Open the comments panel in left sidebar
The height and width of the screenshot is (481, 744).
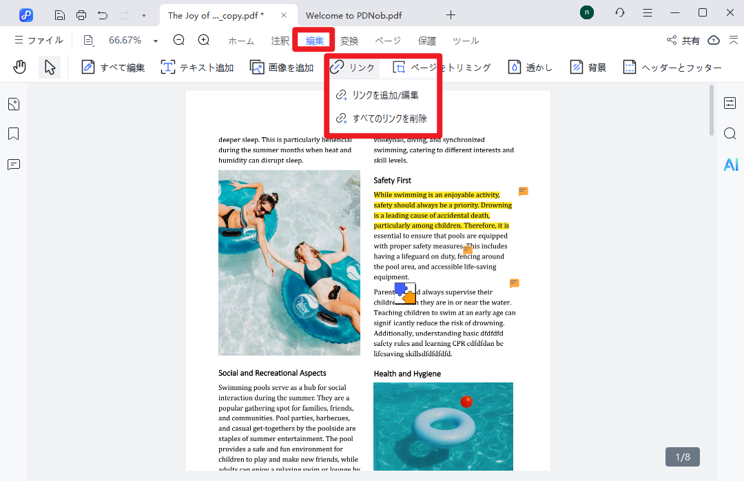click(x=14, y=164)
